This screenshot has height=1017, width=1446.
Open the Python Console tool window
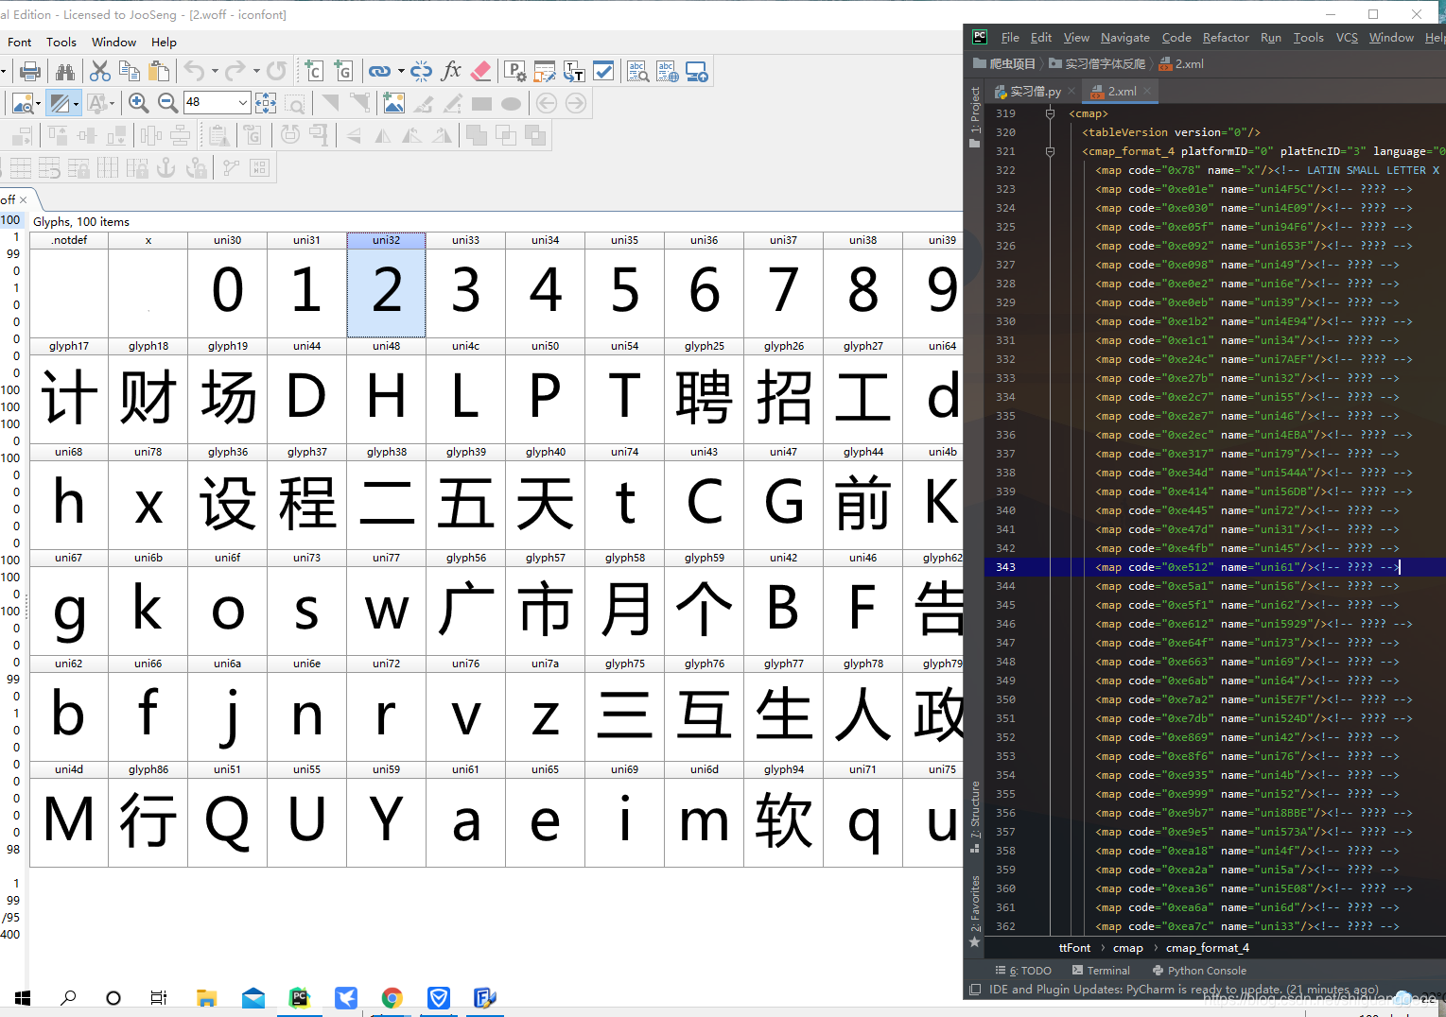tap(1199, 971)
